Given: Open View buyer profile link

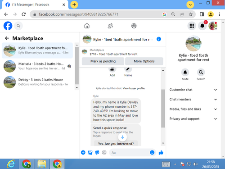Looking at the screenshot, I should click(x=134, y=88).
